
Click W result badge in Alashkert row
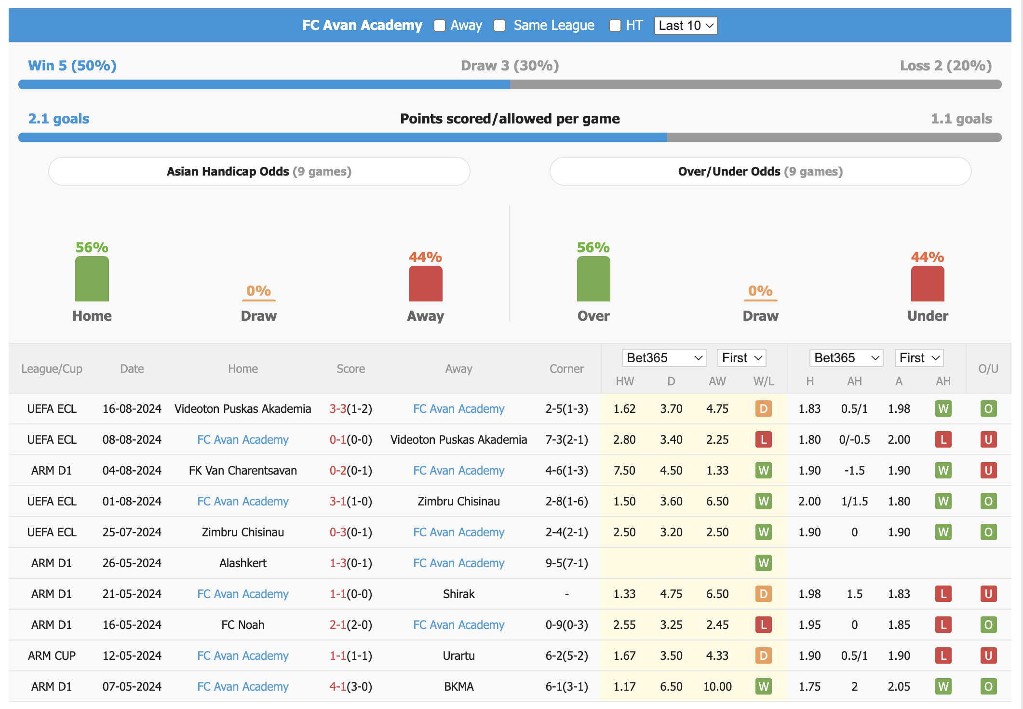click(x=764, y=563)
